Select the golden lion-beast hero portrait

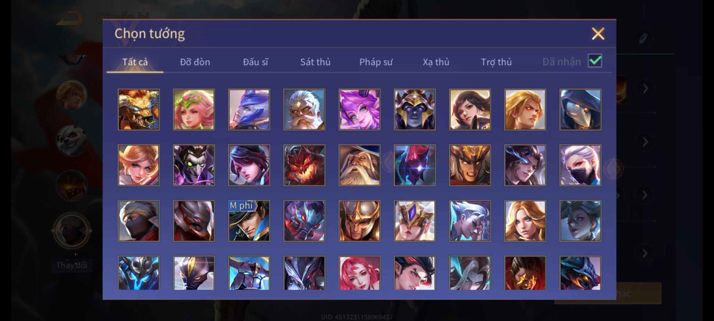[x=139, y=109]
